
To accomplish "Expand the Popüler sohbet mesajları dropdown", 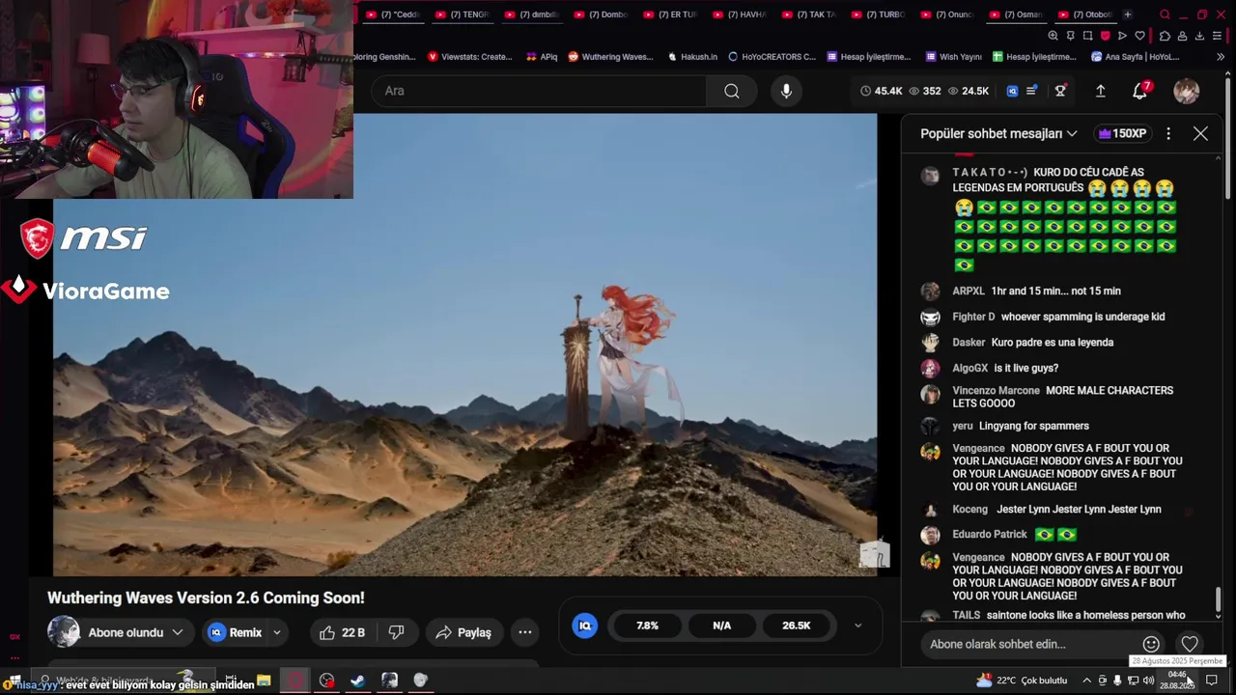I will click(x=998, y=133).
